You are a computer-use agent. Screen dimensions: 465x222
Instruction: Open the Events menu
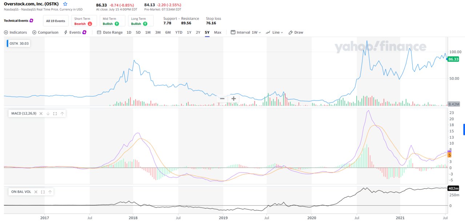pos(75,32)
